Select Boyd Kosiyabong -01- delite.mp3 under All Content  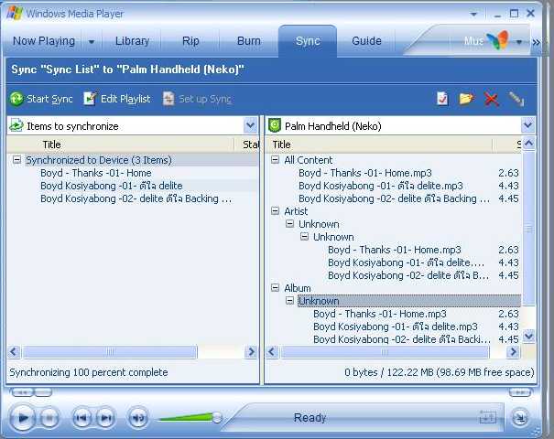[x=381, y=186]
